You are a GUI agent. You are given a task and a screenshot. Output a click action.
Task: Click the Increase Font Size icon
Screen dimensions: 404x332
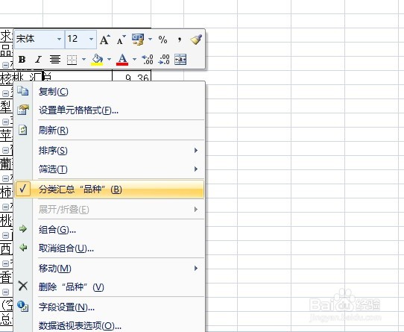pos(104,40)
